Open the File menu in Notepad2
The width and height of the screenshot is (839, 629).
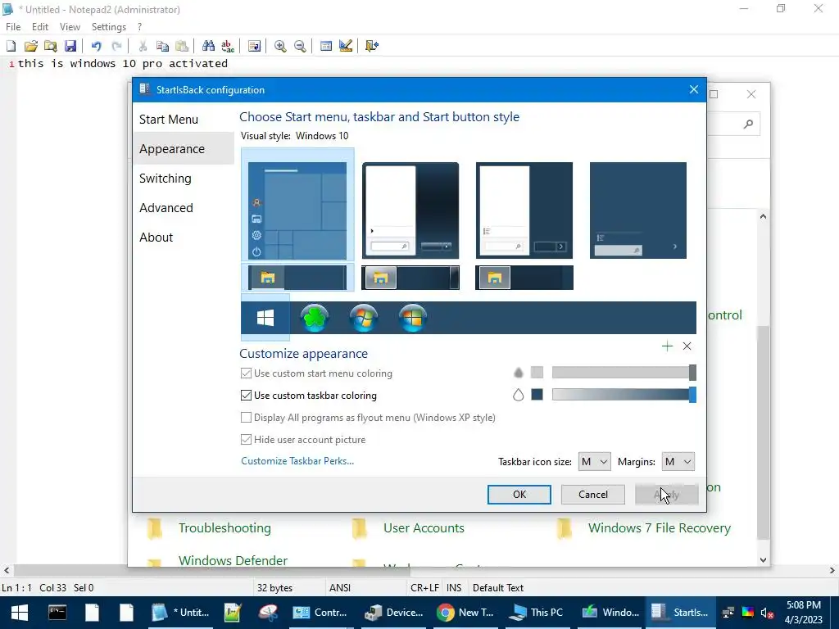[x=13, y=27]
